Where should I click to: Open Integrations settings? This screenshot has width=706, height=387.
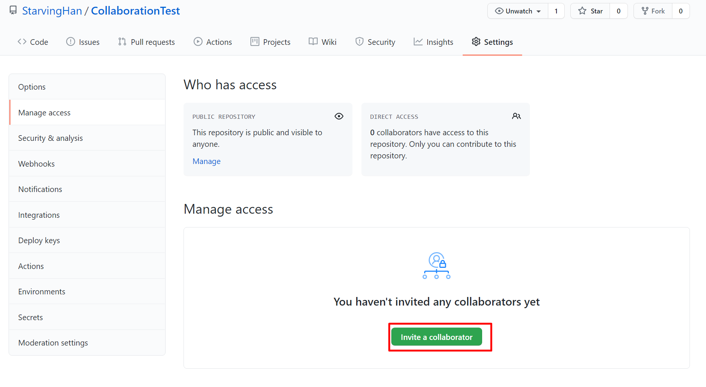pyautogui.click(x=87, y=215)
